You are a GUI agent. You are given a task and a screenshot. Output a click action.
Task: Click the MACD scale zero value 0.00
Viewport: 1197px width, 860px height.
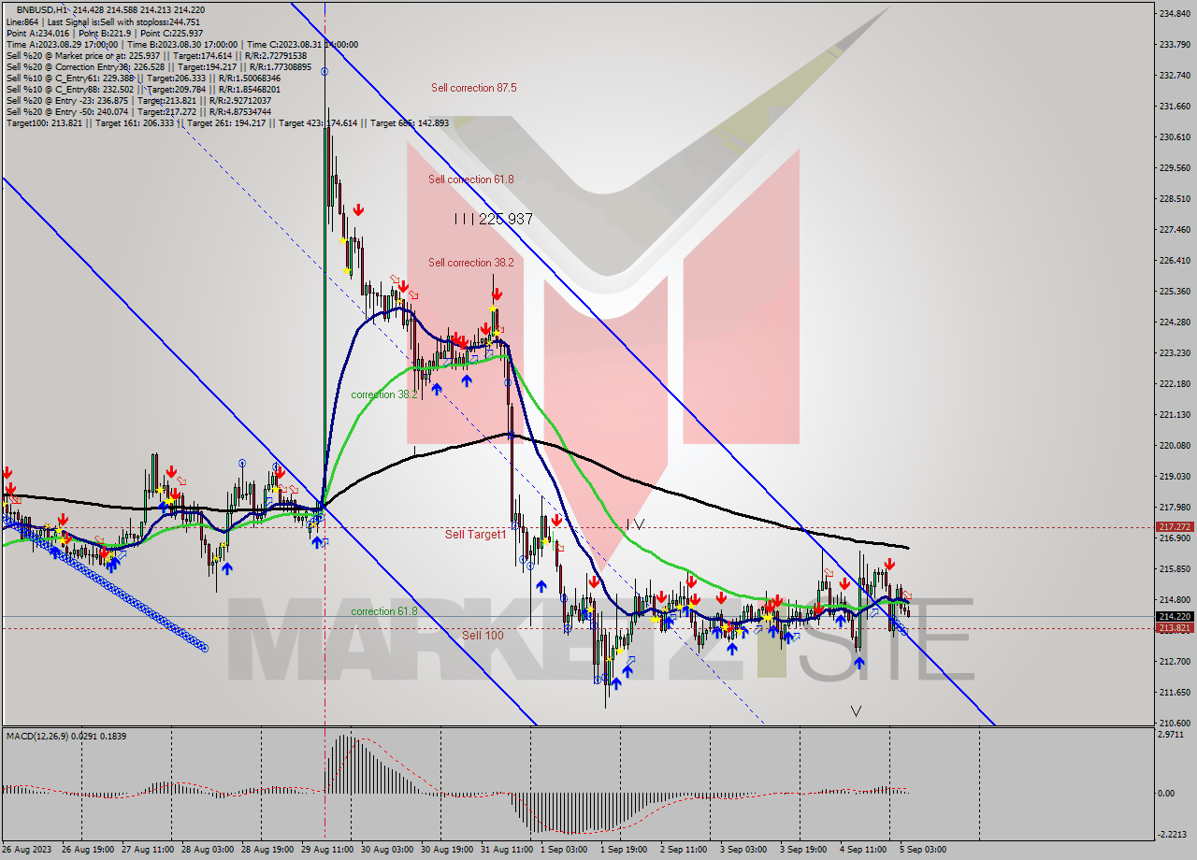[1167, 793]
